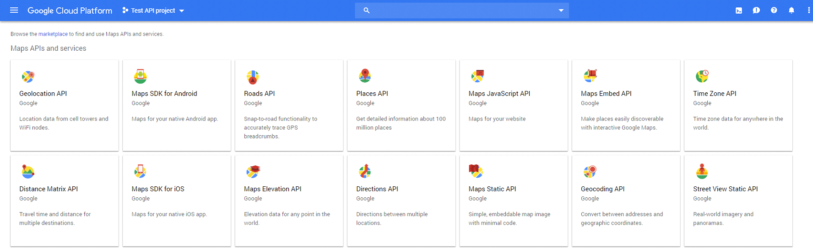The width and height of the screenshot is (813, 248).
Task: Follow the marketplace link
Action: (x=53, y=34)
